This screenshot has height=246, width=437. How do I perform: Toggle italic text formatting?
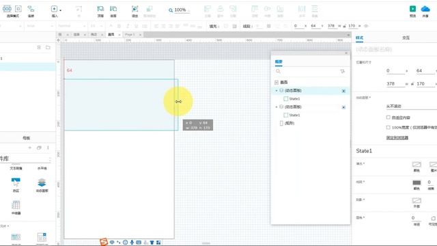pos(128,26)
